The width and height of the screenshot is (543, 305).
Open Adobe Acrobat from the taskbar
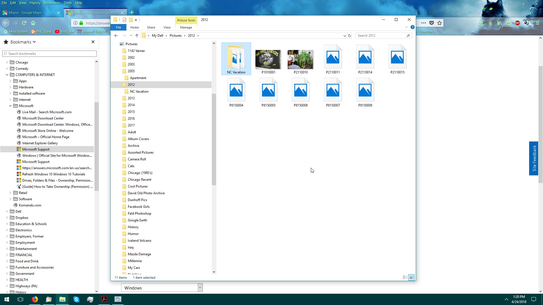point(104,299)
